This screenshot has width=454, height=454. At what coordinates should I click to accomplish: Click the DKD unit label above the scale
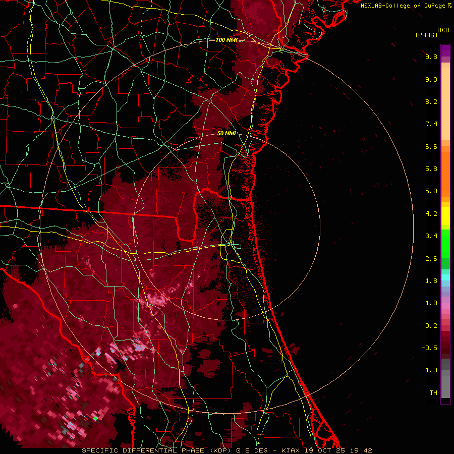[x=443, y=30]
